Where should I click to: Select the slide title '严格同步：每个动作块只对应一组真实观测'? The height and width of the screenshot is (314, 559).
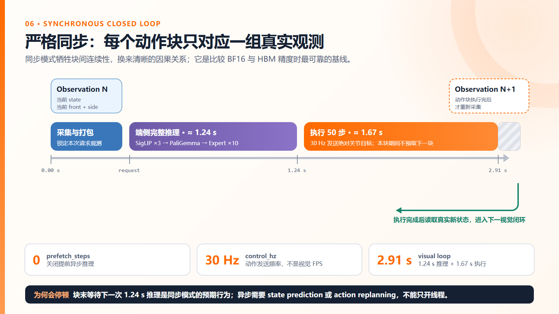tap(174, 42)
